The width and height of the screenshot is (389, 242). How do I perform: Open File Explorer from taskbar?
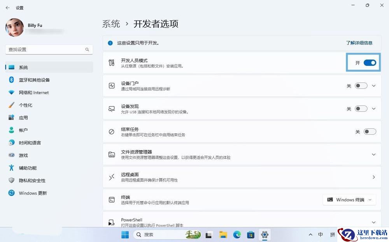223,235
